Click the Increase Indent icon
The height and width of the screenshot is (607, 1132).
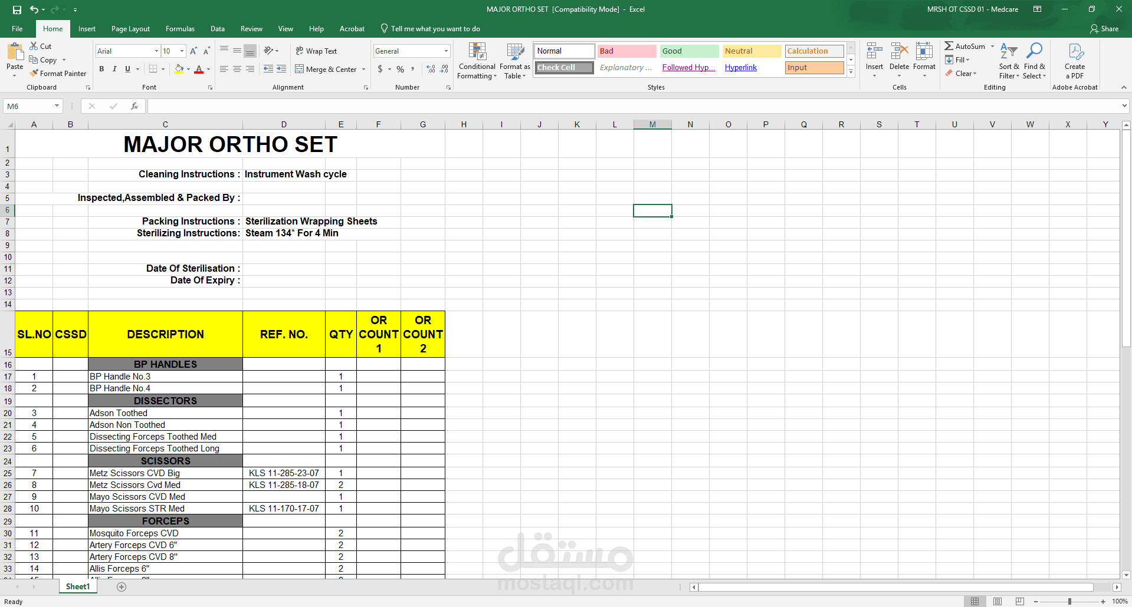point(282,69)
